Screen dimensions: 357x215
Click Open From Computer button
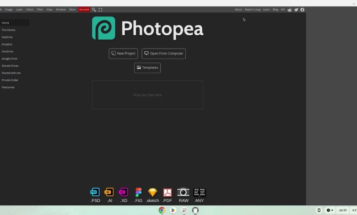coord(164,54)
